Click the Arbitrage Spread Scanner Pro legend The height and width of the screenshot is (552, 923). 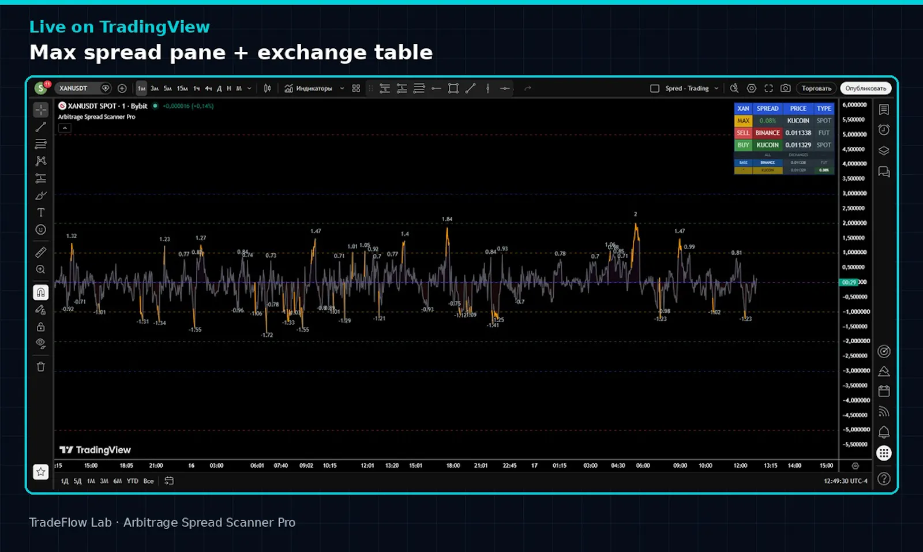(x=97, y=117)
